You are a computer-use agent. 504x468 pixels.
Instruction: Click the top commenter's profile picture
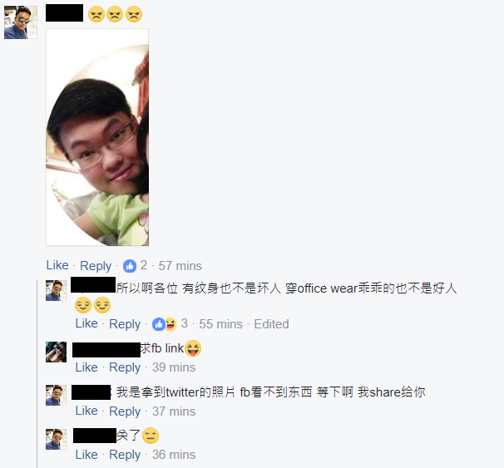click(x=21, y=22)
